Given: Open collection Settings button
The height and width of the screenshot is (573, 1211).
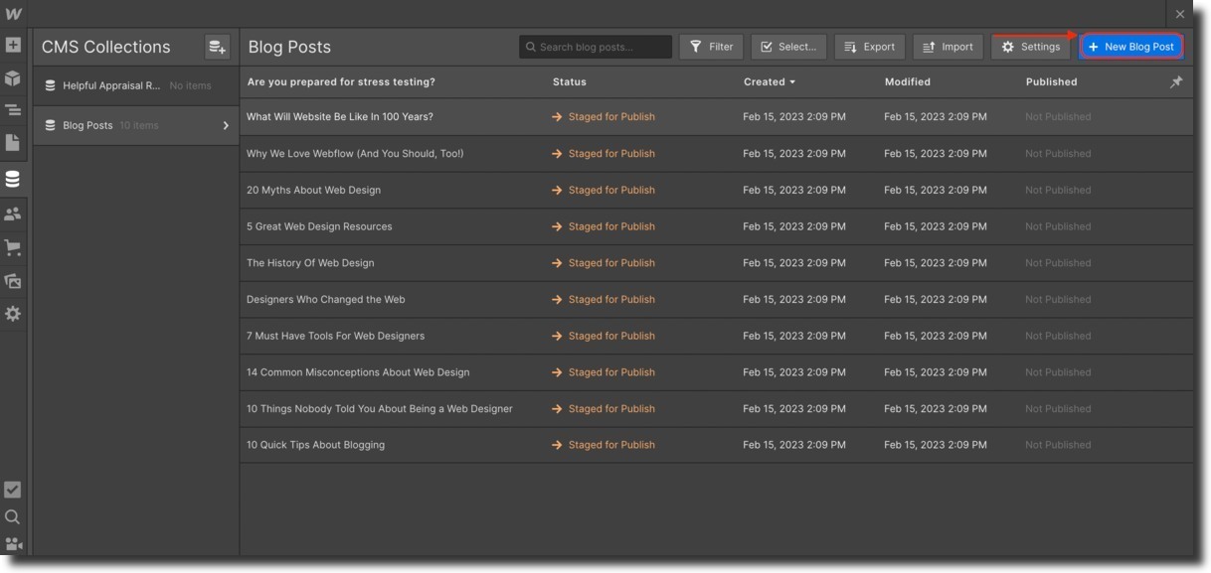Looking at the screenshot, I should pyautogui.click(x=1030, y=47).
